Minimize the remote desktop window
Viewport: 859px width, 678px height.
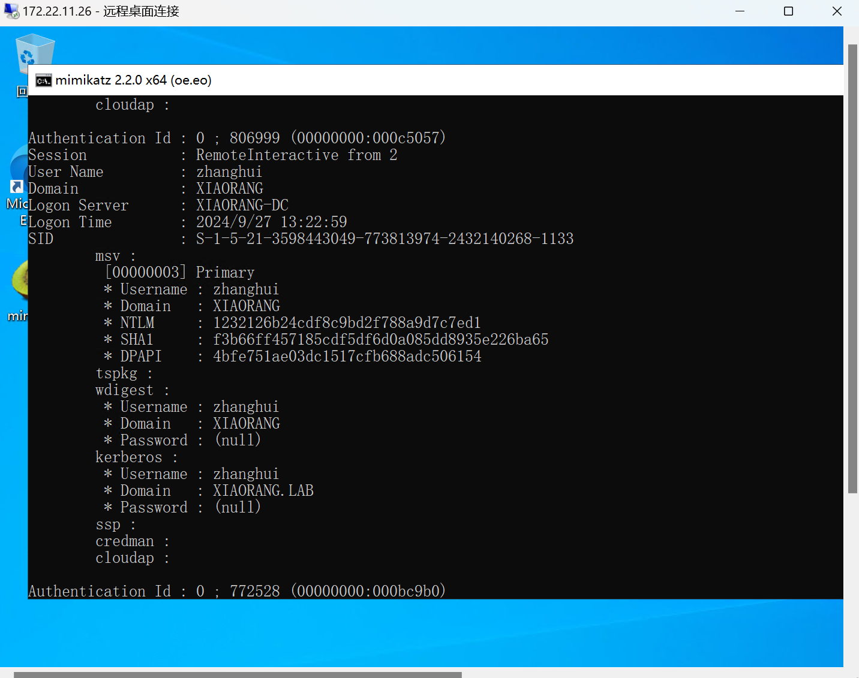coord(740,11)
